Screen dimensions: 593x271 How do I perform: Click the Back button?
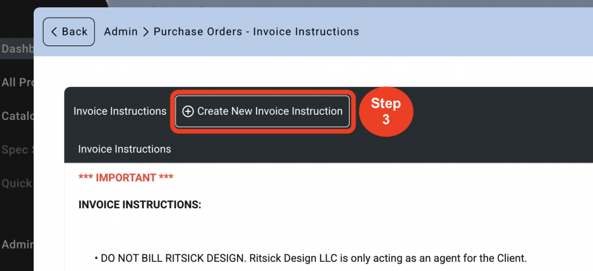pos(69,32)
